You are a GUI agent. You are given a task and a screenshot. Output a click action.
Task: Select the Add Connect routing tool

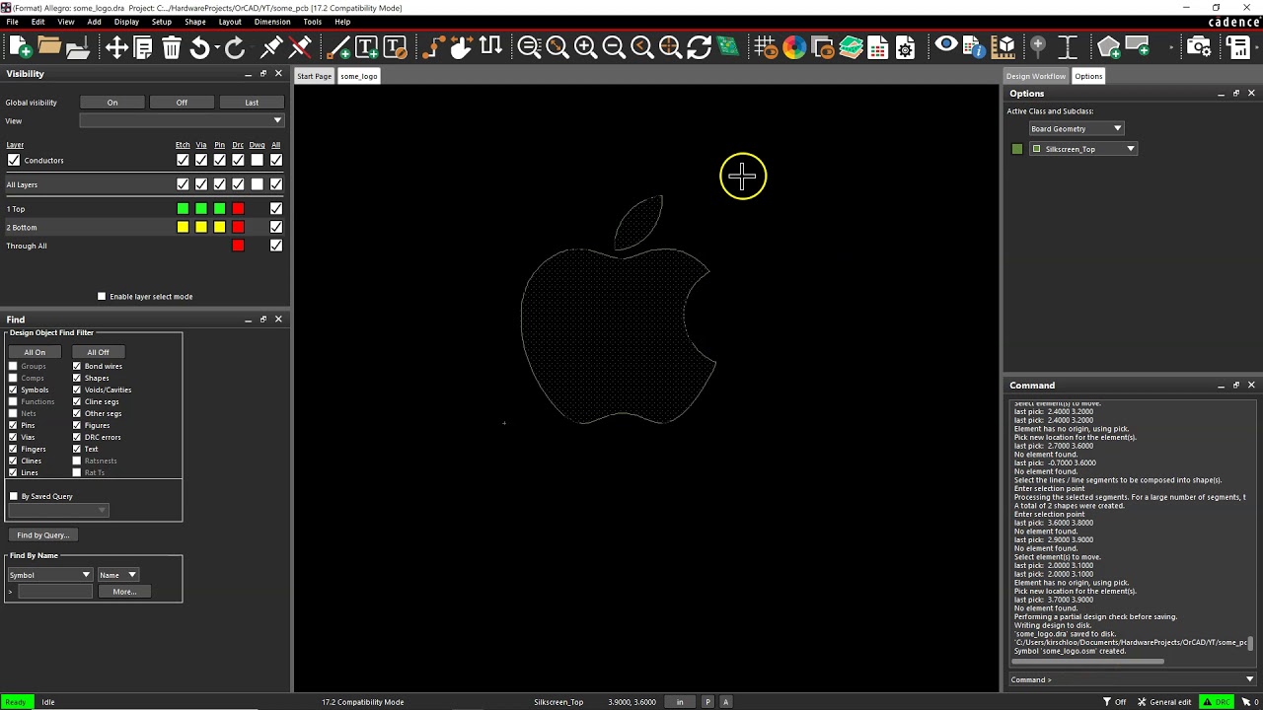pos(433,46)
